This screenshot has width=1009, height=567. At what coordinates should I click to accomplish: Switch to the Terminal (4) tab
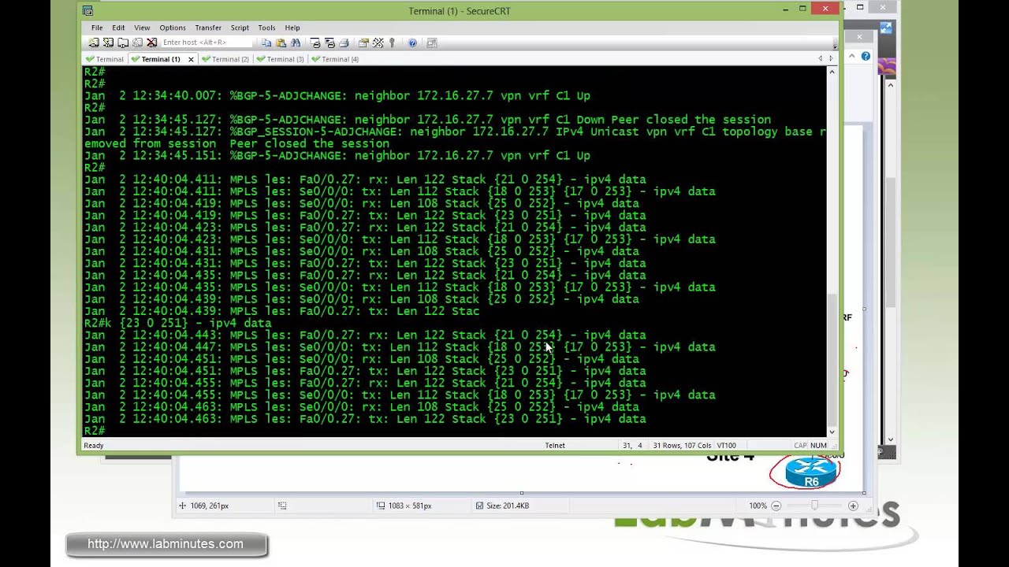pyautogui.click(x=335, y=59)
